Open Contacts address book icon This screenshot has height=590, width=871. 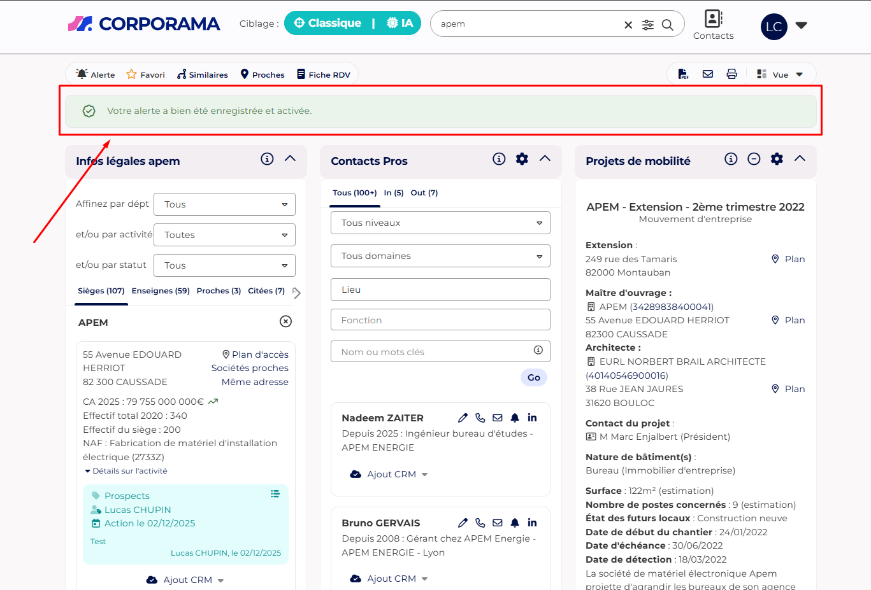[713, 18]
